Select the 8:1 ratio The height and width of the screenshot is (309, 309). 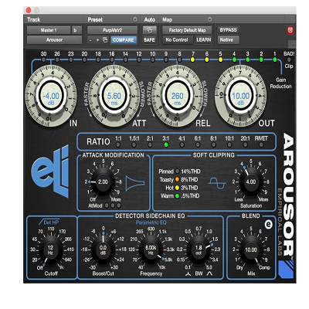(x=213, y=145)
